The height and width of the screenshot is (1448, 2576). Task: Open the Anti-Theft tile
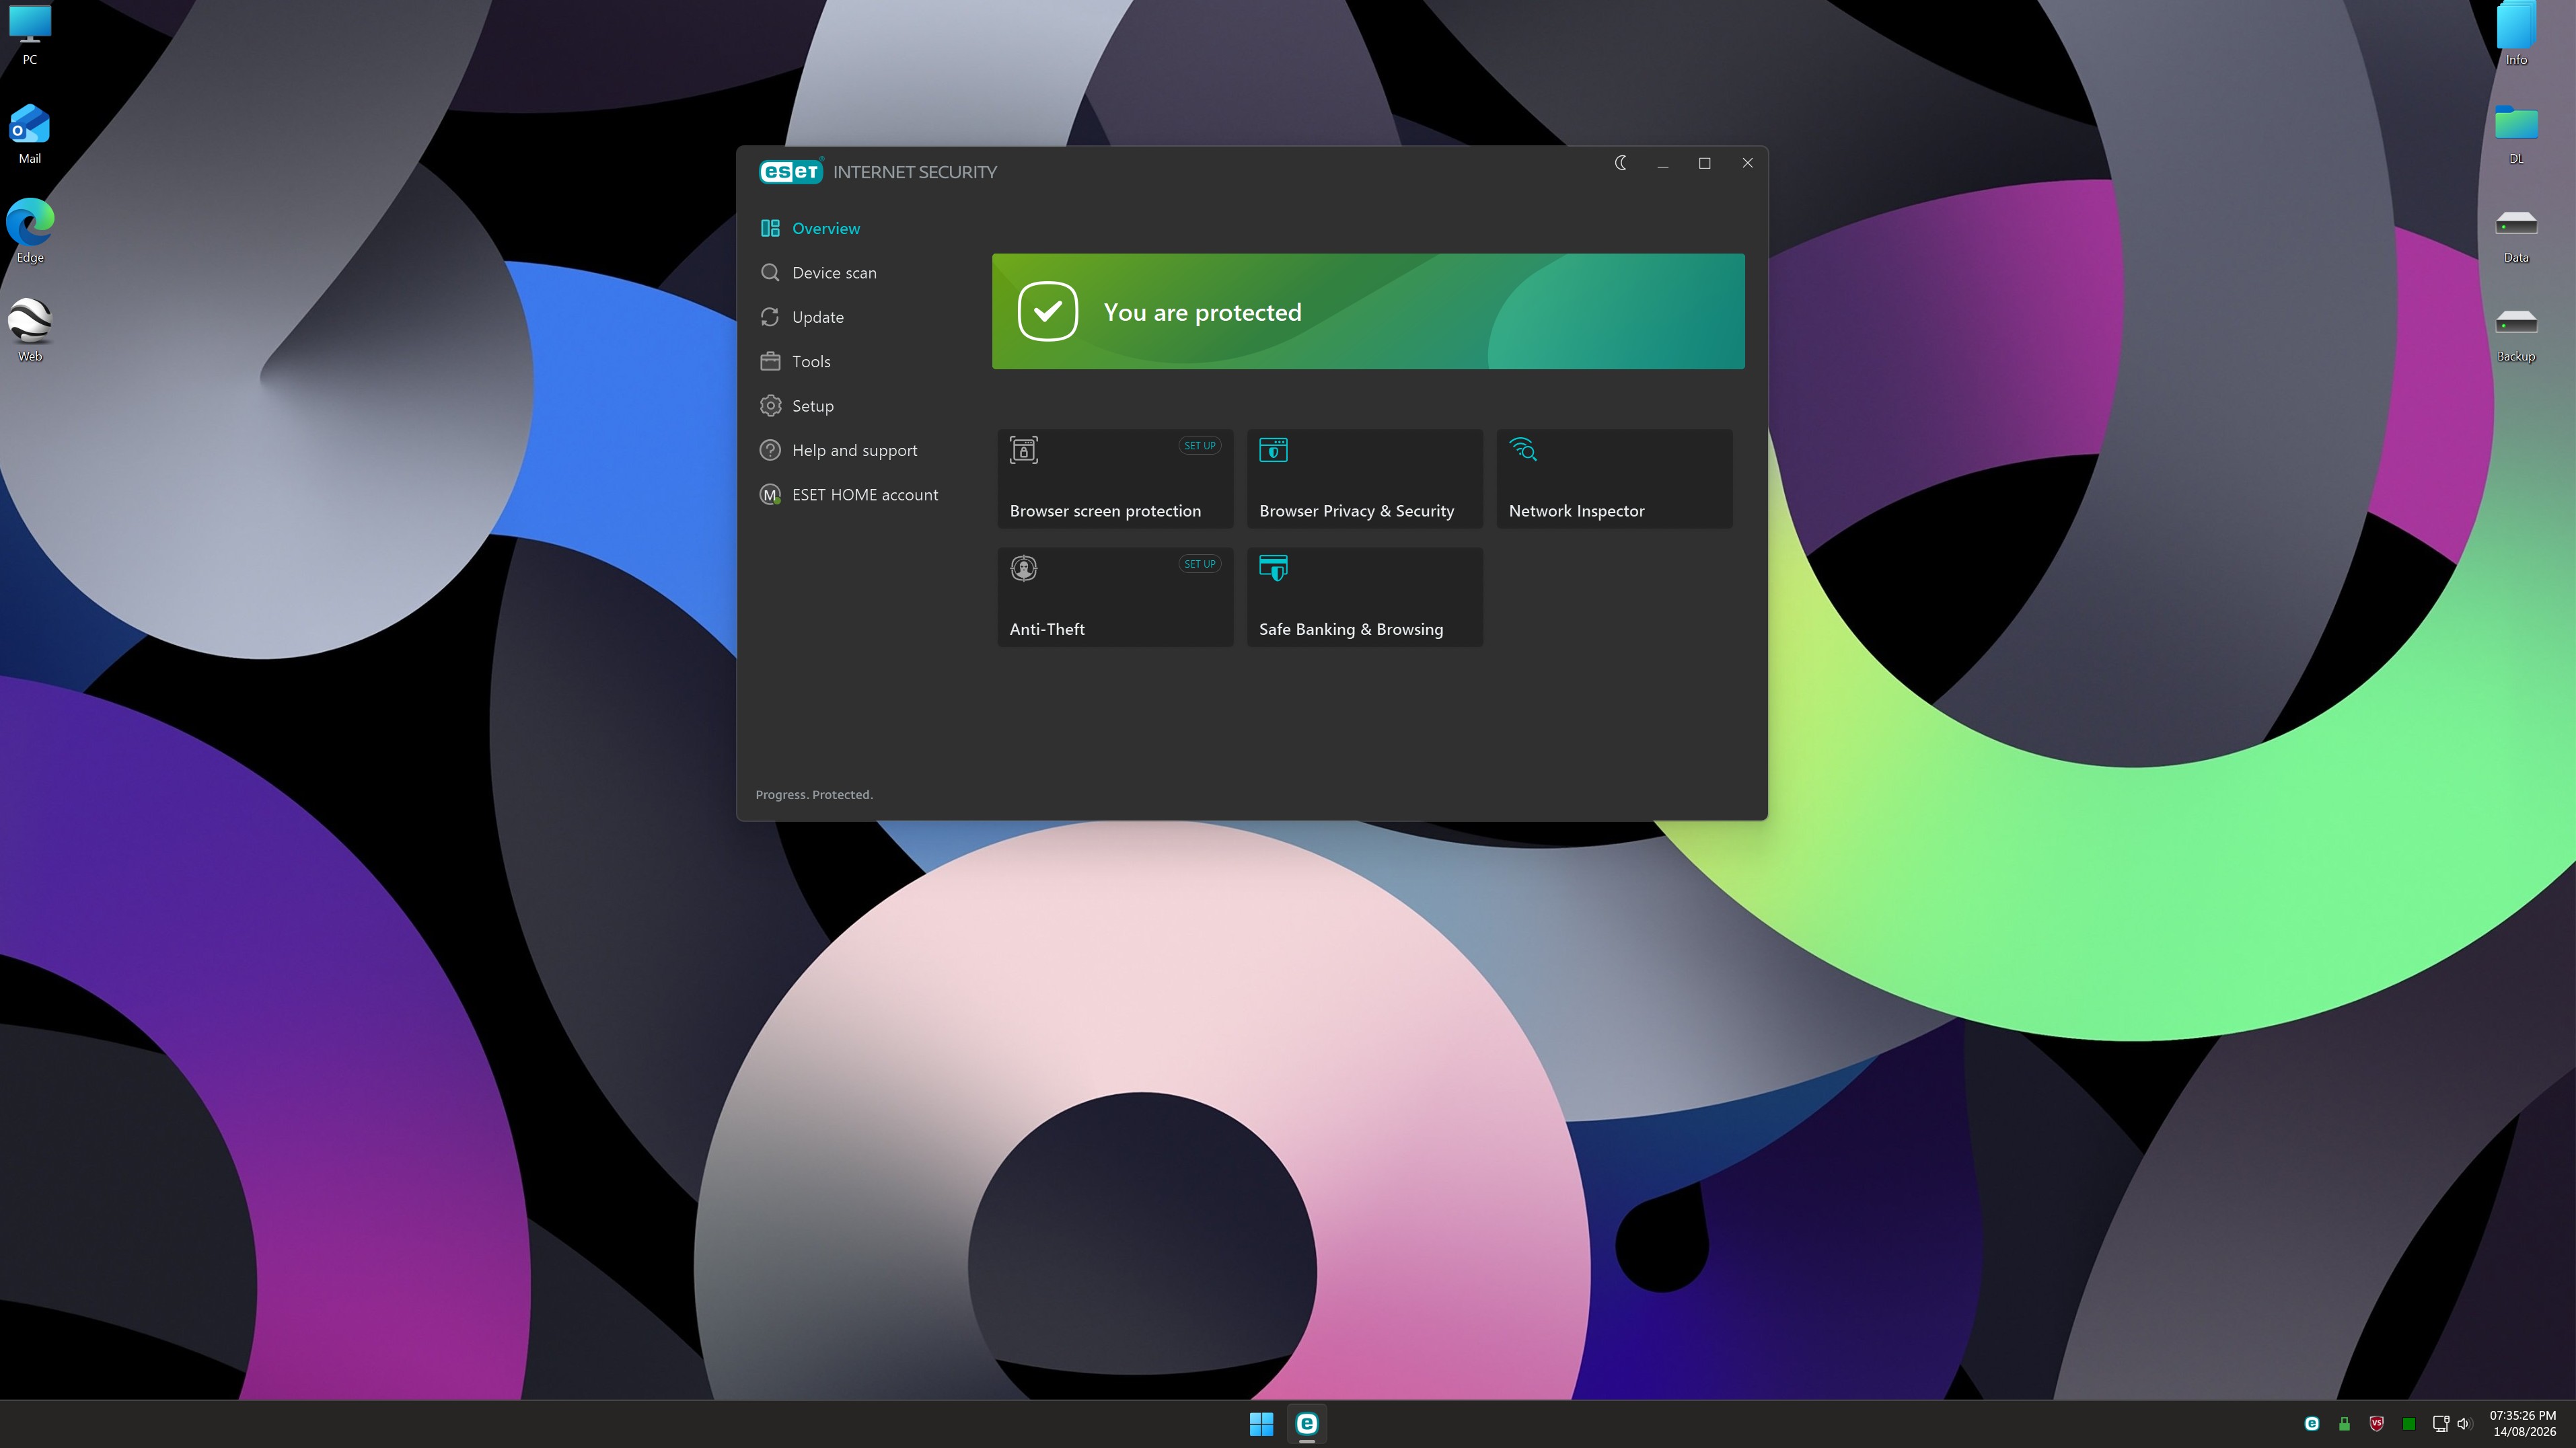[1115, 597]
